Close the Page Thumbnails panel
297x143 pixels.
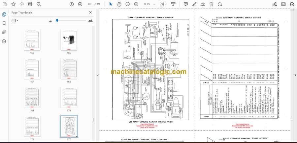[x=90, y=12]
